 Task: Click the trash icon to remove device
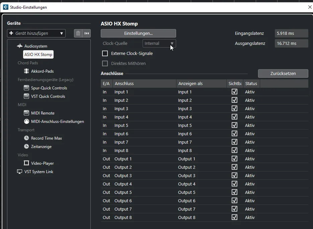point(78,33)
